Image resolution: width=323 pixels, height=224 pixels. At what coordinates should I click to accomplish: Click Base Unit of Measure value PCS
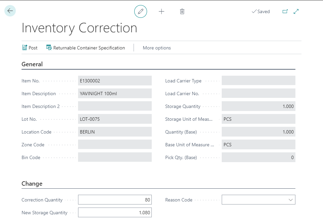258,145
